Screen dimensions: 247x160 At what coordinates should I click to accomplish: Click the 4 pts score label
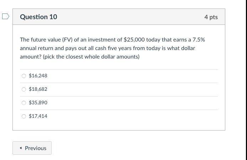(211, 17)
